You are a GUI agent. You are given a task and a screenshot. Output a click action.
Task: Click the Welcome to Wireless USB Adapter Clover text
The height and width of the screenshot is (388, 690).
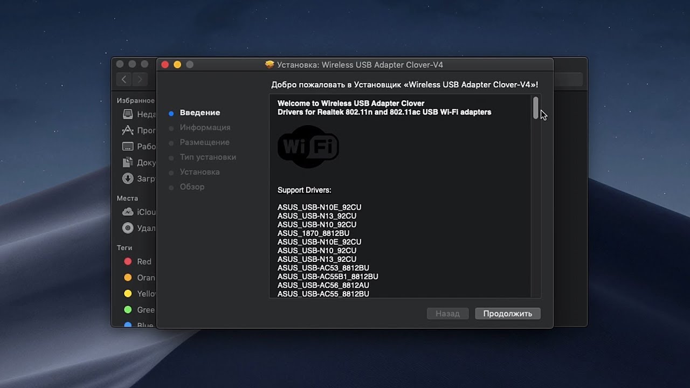tap(351, 103)
